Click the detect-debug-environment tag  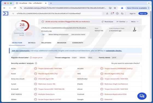tap(58, 35)
